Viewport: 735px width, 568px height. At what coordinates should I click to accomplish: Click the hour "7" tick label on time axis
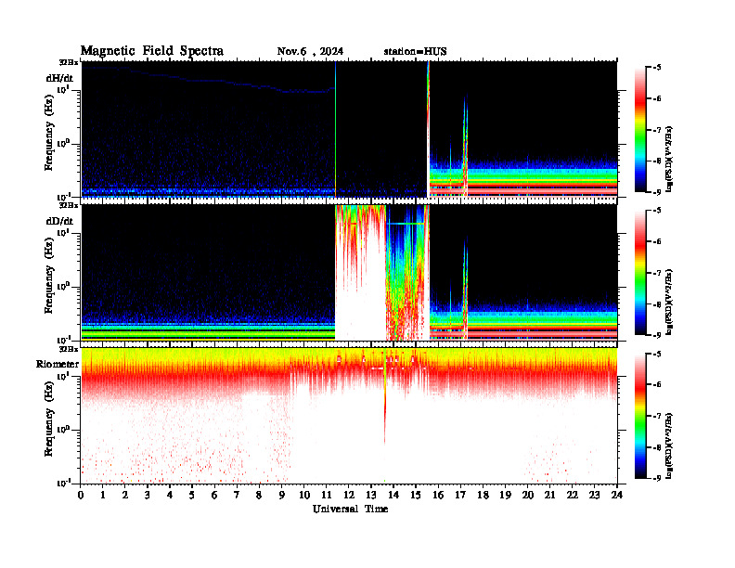[x=238, y=496]
